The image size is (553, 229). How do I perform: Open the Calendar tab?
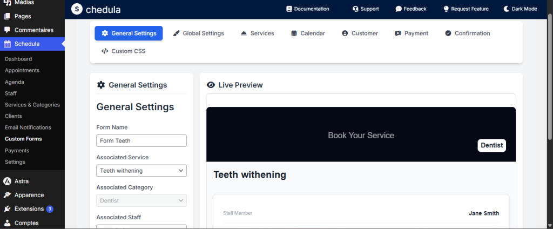click(308, 33)
